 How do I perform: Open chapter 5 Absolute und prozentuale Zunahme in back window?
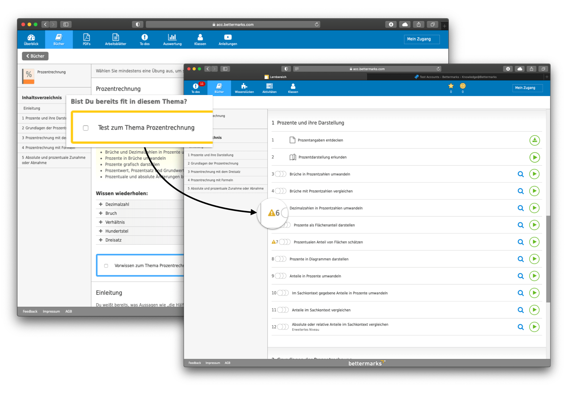54,160
